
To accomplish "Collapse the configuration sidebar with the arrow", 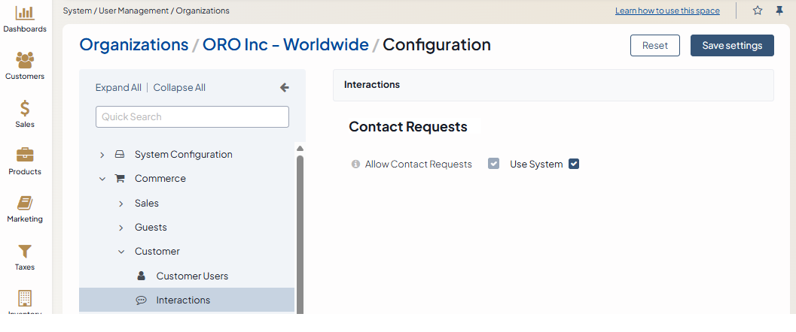I will 285,87.
